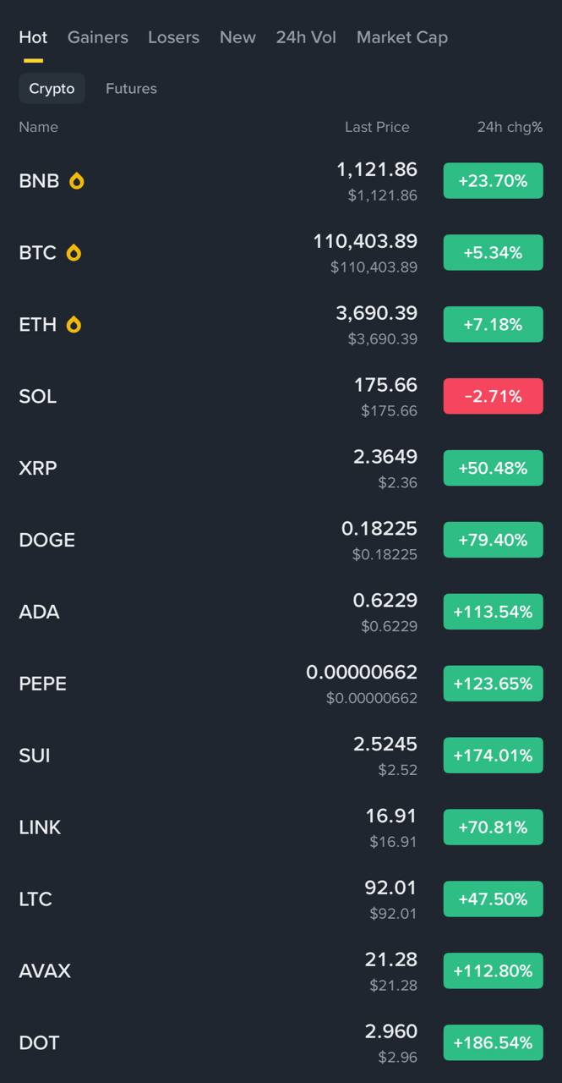Image resolution: width=562 pixels, height=1083 pixels.
Task: Switch to the Gainers tab
Action: (x=98, y=37)
